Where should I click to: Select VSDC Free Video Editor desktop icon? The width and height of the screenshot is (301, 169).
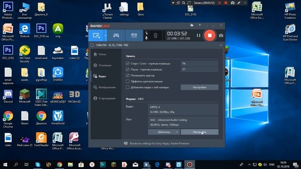point(41,98)
